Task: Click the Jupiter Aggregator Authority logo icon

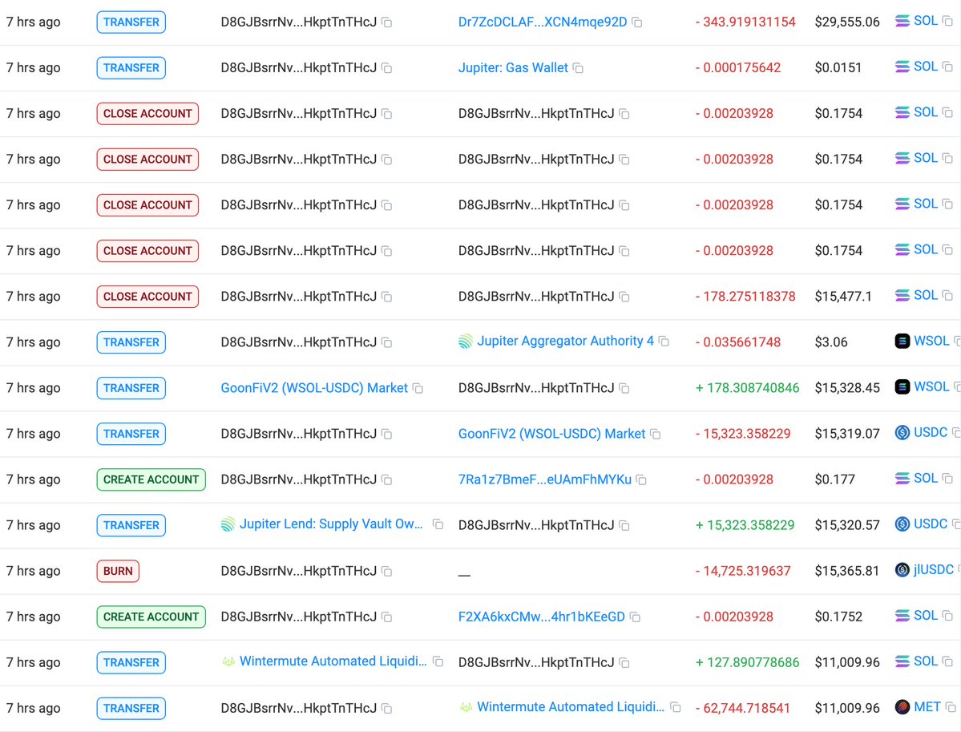Action: (466, 342)
